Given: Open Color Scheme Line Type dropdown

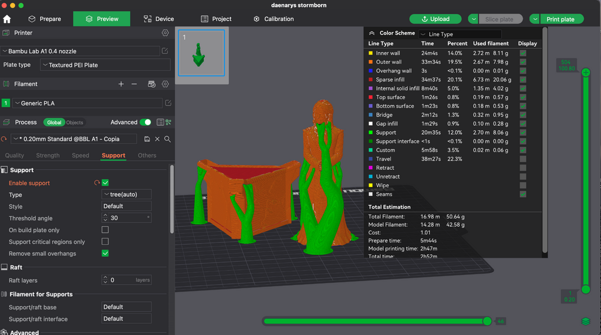Looking at the screenshot, I should point(460,34).
